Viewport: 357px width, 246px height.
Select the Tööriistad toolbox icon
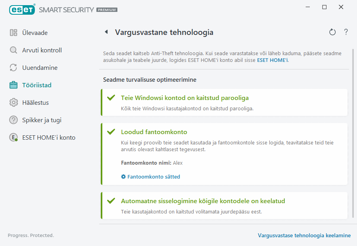pyautogui.click(x=13, y=85)
